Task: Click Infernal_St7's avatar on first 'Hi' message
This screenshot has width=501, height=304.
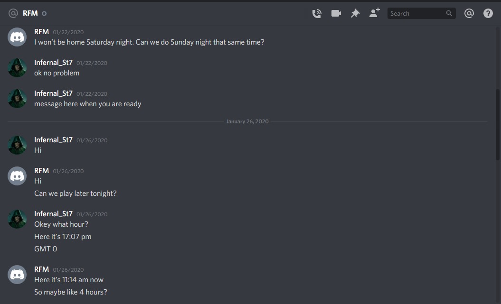Action: (x=17, y=145)
